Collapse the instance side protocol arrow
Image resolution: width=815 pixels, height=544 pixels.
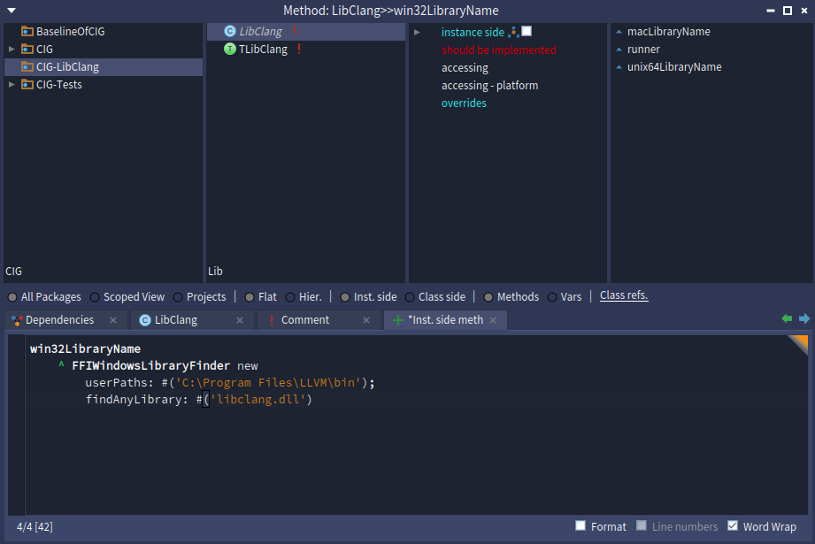click(417, 33)
